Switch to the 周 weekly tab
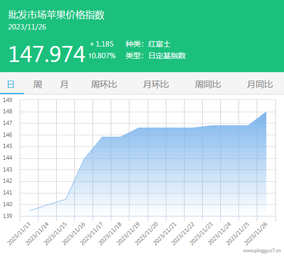 [37, 84]
